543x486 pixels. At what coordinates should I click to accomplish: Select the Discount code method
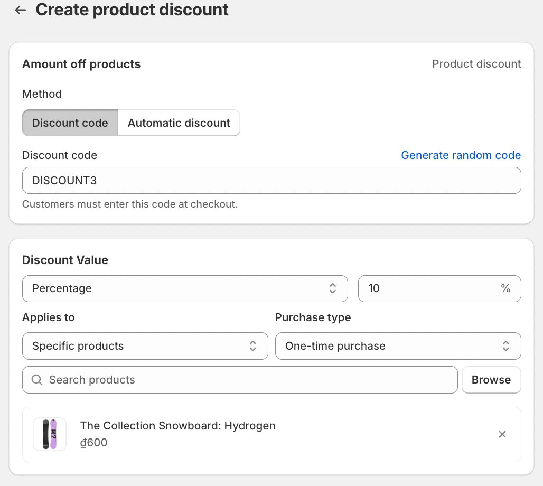point(70,123)
